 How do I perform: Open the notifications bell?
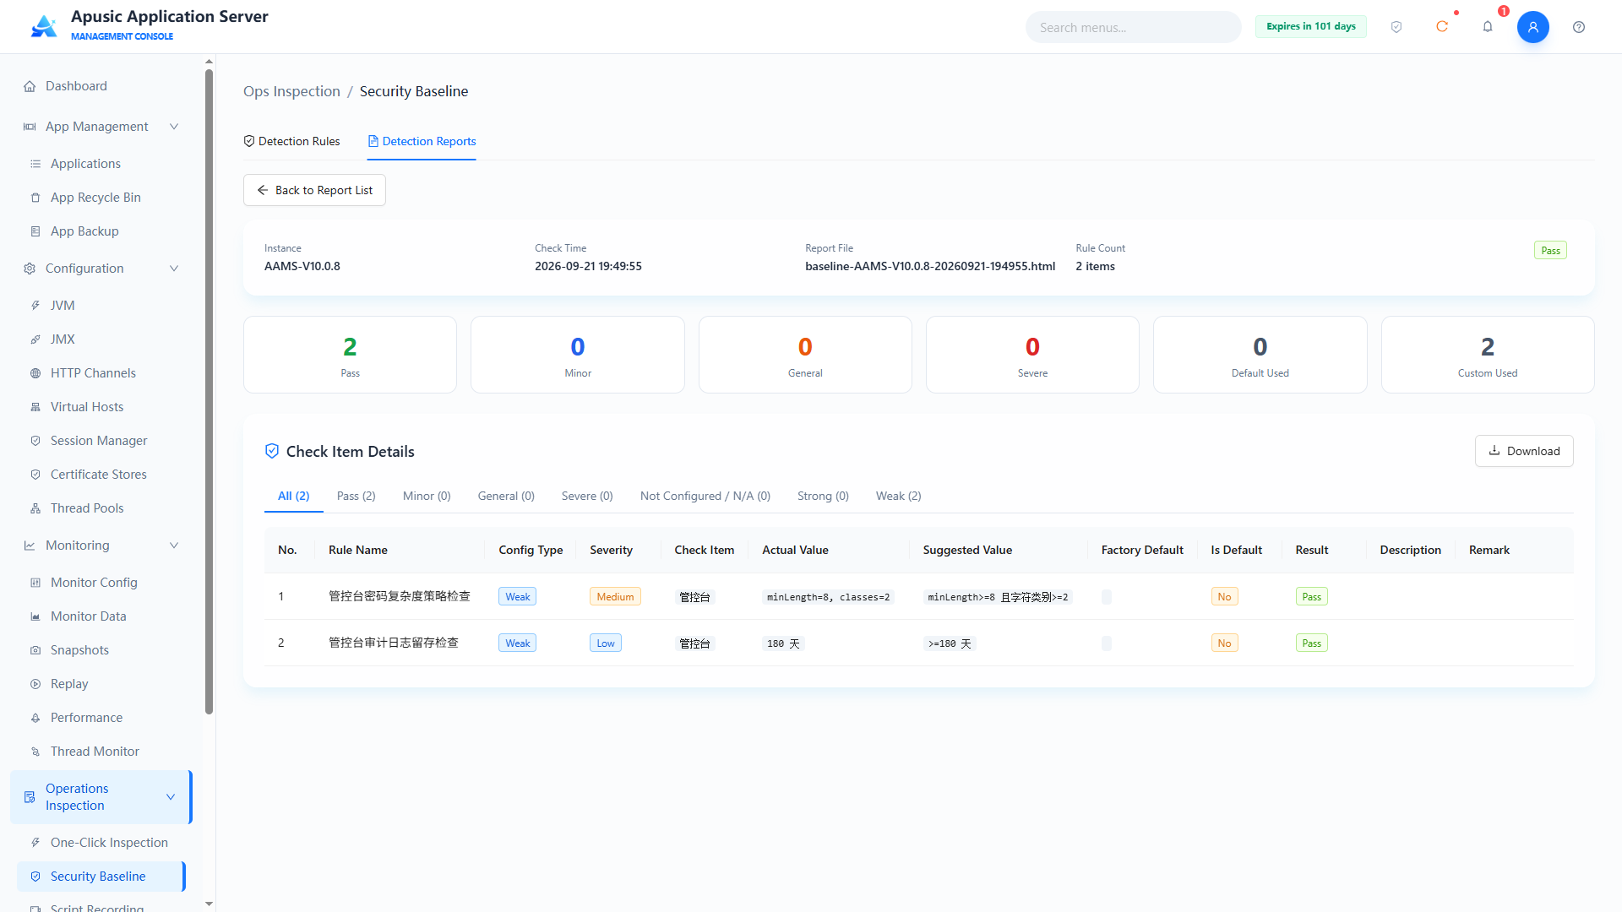[1488, 27]
